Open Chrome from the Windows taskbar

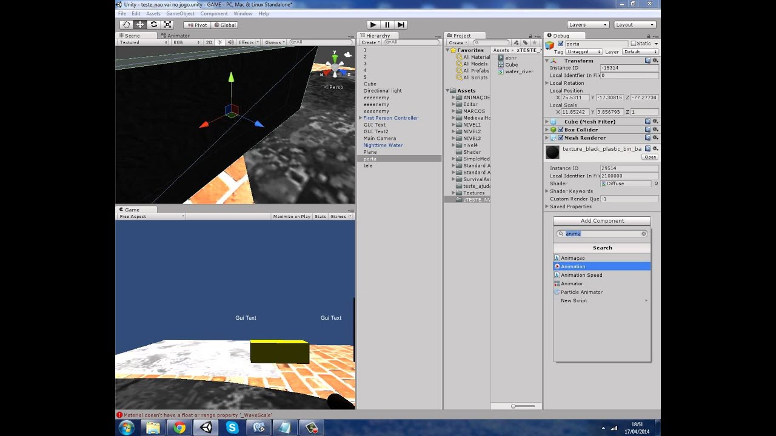click(x=179, y=428)
